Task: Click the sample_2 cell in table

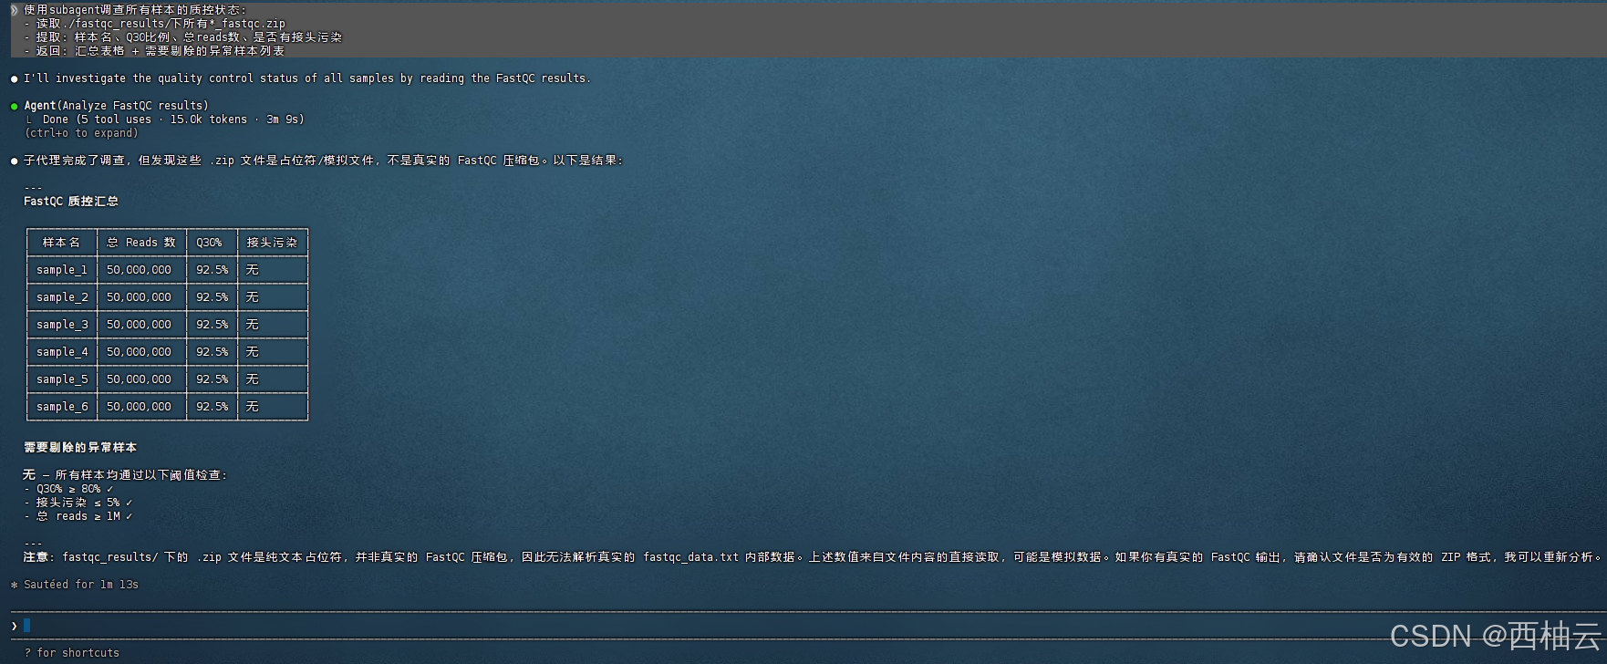Action: [62, 297]
